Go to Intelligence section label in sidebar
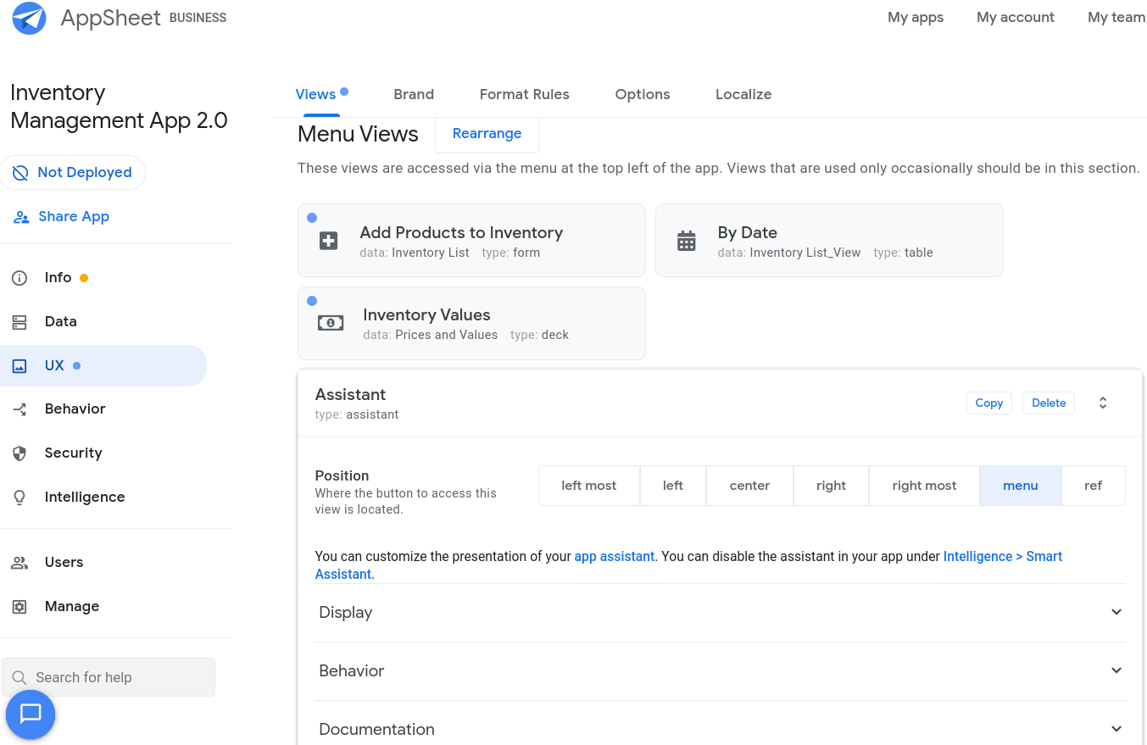The image size is (1147, 745). [85, 498]
